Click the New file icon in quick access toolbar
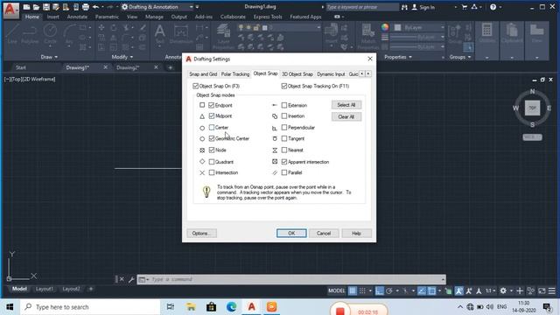 (x=26, y=7)
